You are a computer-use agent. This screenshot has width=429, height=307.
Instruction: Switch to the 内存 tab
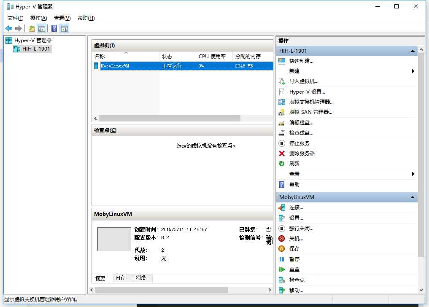click(x=120, y=278)
